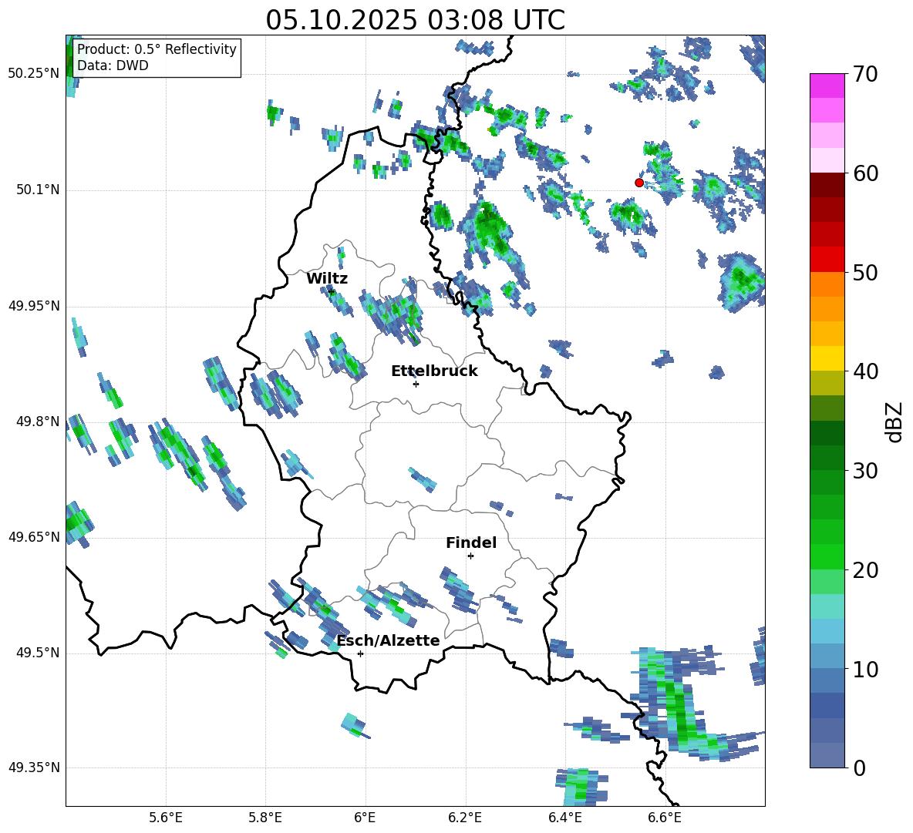Click the 49.95°N latitude label
The image size is (913, 833).
pyautogui.click(x=34, y=306)
